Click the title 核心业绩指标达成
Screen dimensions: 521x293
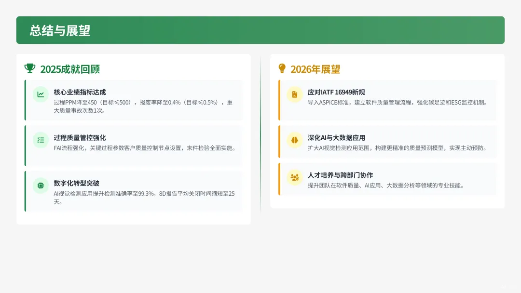tap(80, 92)
